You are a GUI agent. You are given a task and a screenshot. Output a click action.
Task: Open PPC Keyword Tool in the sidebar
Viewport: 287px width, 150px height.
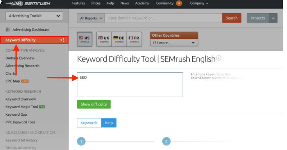coord(20,122)
